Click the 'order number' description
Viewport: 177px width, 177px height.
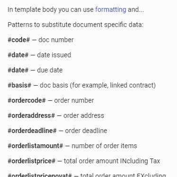coord(74,100)
